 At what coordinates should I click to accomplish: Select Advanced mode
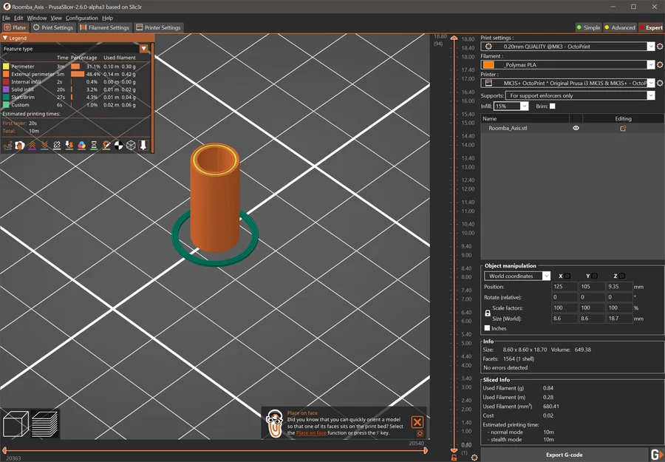coord(620,27)
